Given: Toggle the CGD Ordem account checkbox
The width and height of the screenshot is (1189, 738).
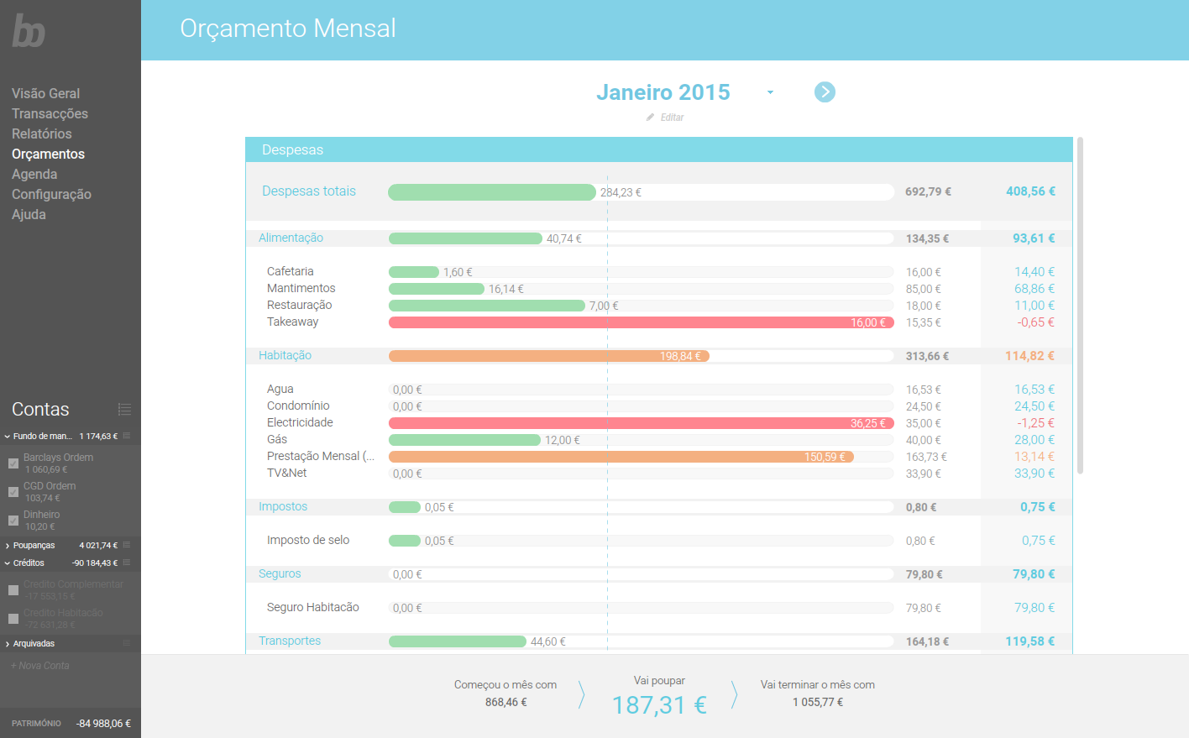Looking at the screenshot, I should (13, 492).
